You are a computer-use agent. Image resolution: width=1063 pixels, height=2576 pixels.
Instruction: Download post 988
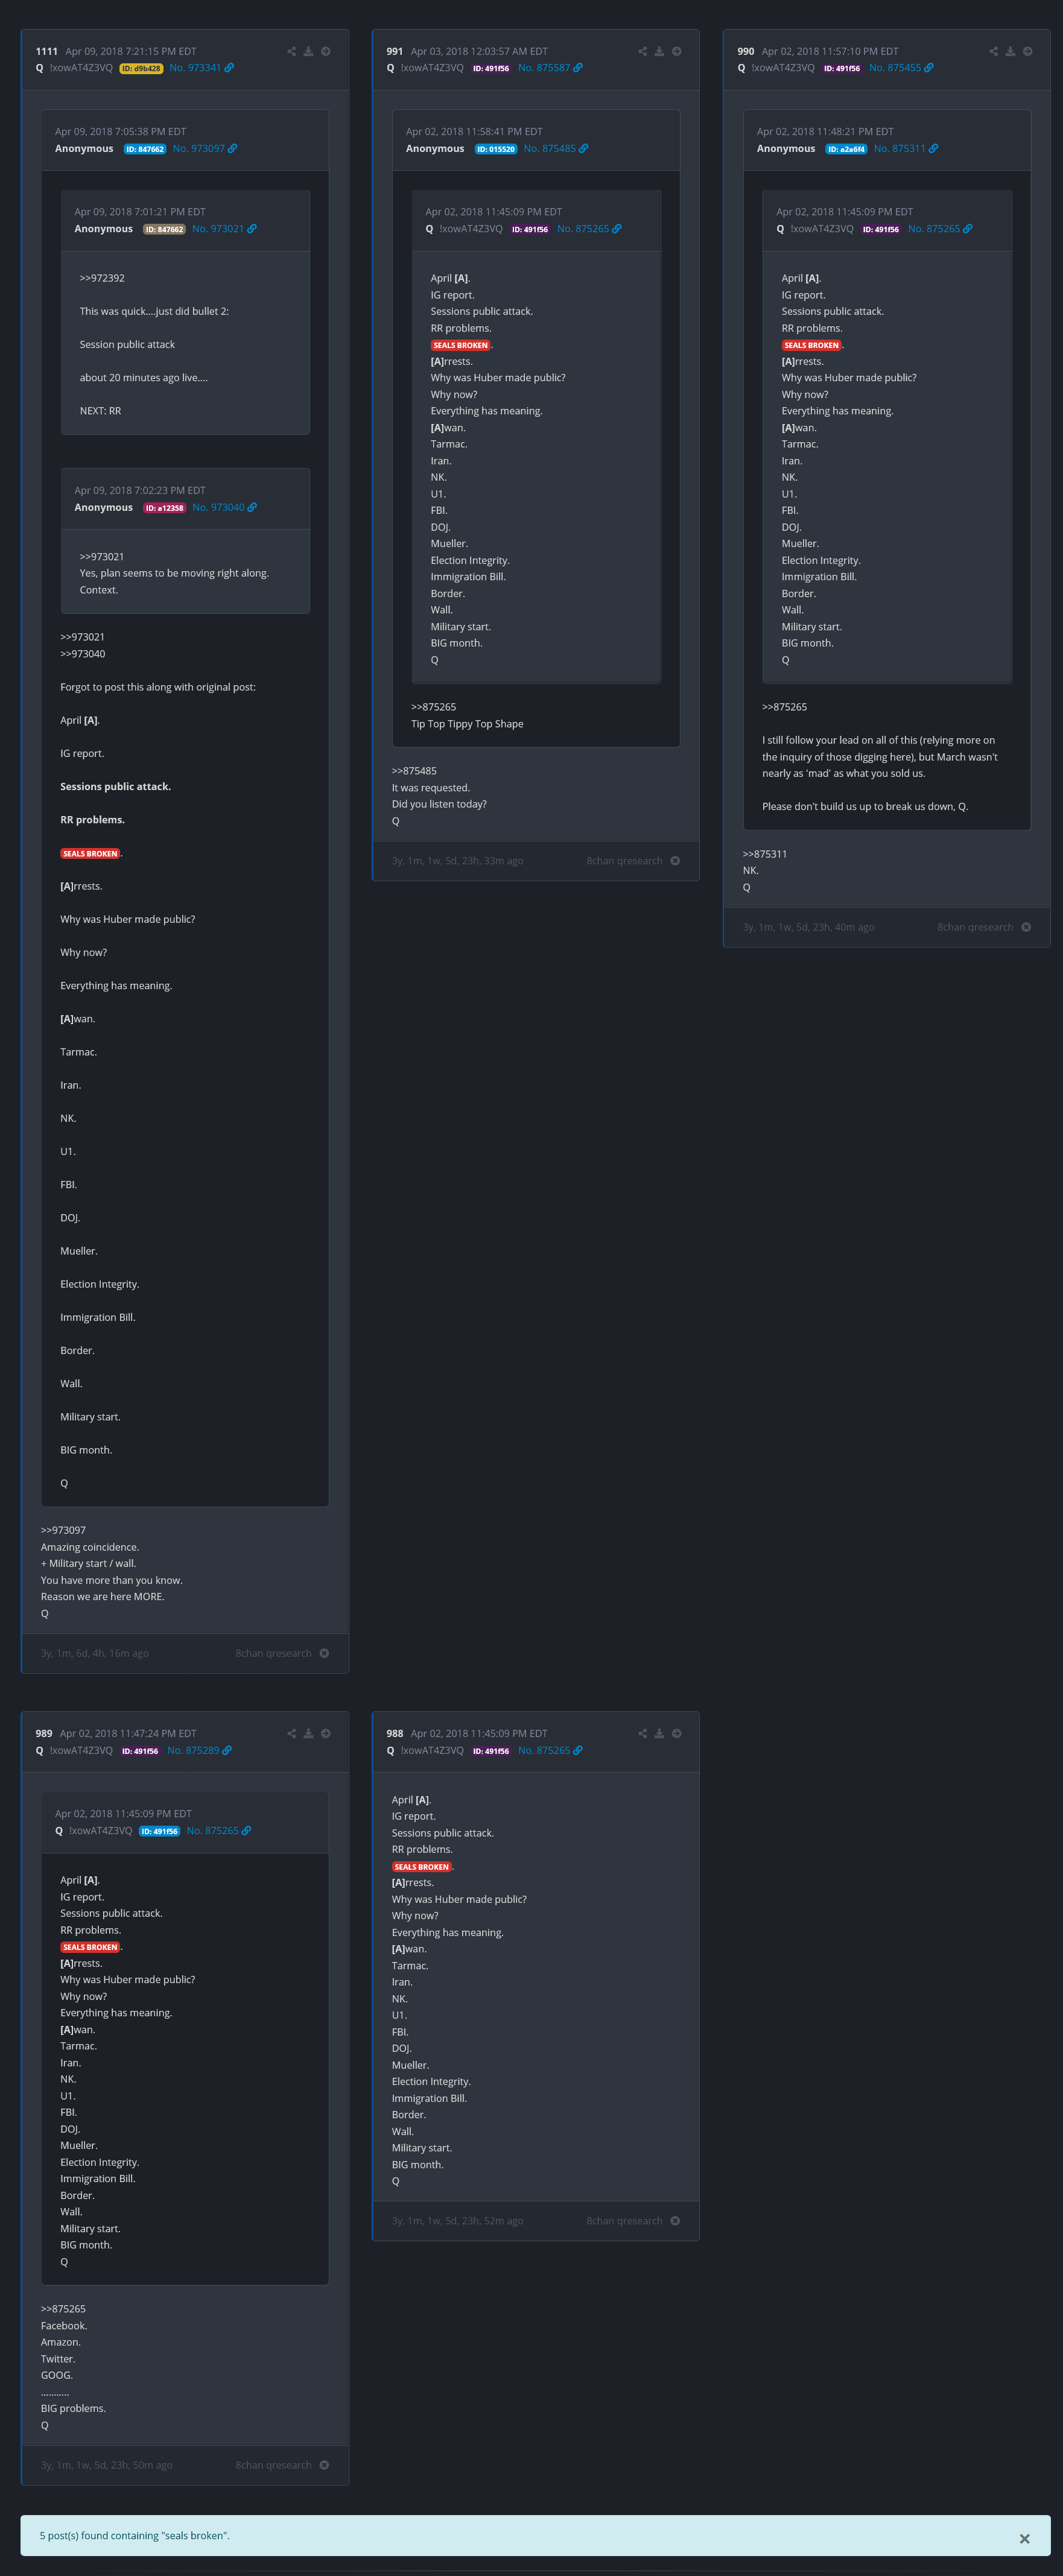659,1733
